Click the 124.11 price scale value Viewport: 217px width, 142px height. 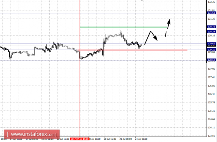coord(211,128)
